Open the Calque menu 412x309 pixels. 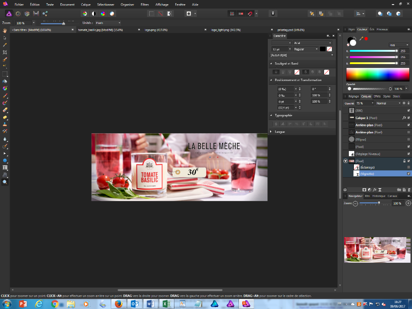tap(86, 5)
